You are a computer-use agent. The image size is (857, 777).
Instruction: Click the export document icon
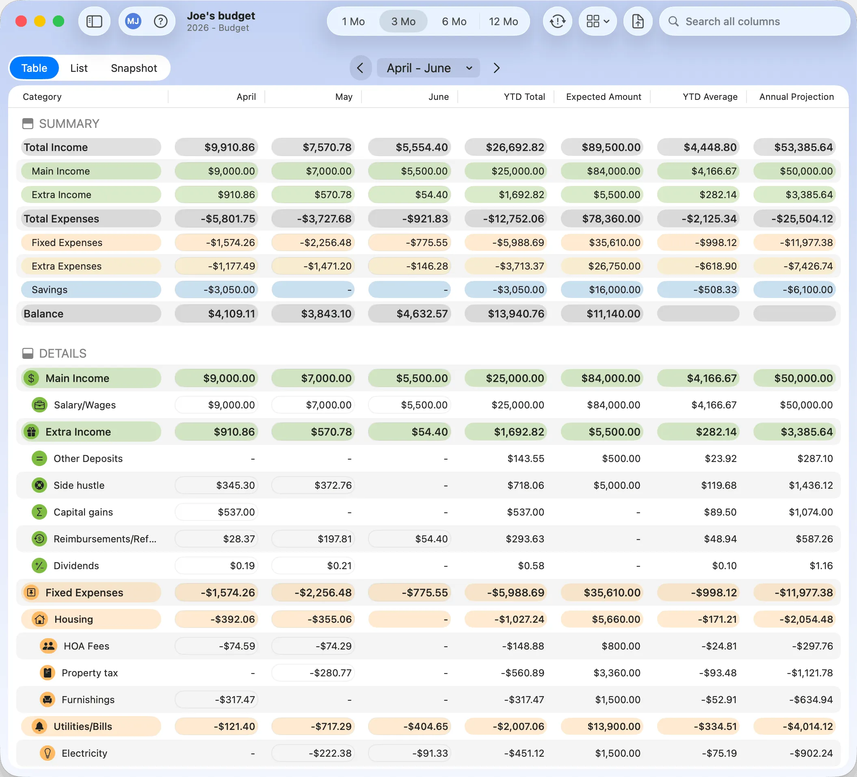click(x=638, y=21)
